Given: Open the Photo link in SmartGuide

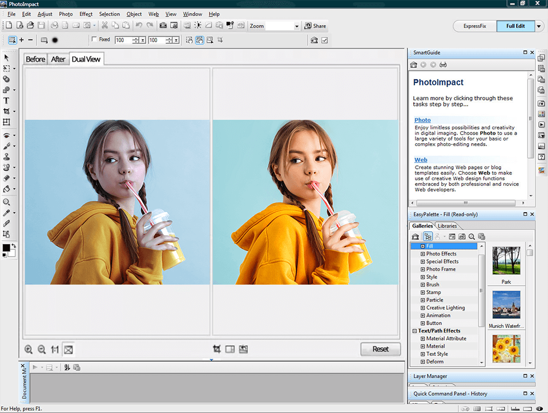Looking at the screenshot, I should (x=422, y=120).
